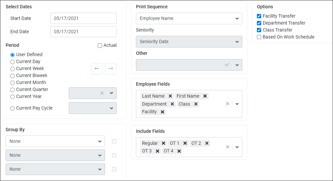Image resolution: width=333 pixels, height=181 pixels.
Task: Click the Start Date input field
Action: (x=83, y=18)
